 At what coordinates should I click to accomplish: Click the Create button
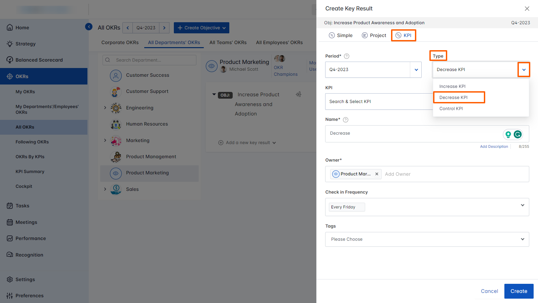tap(518, 291)
